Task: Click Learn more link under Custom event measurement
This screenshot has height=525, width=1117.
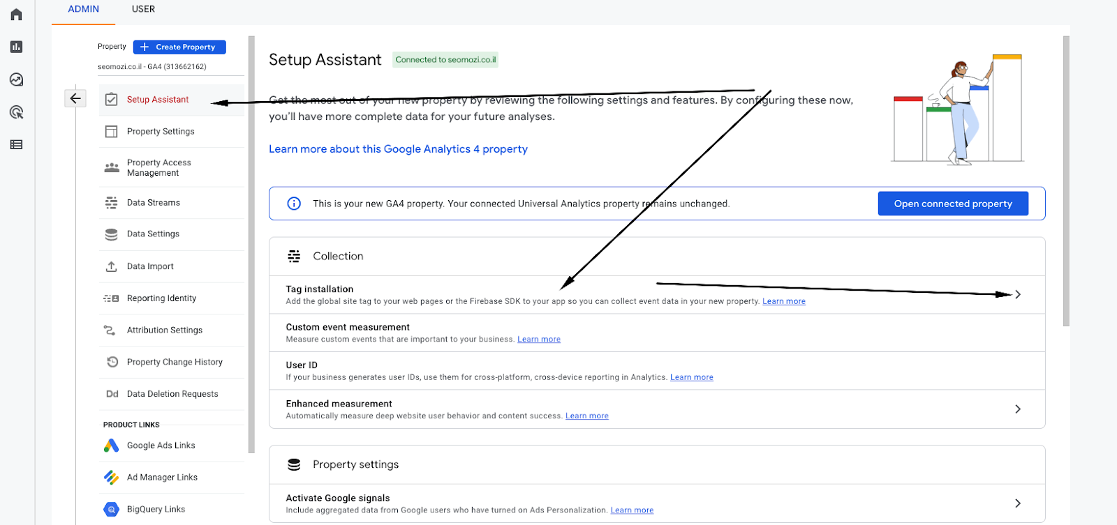Action: coord(539,340)
